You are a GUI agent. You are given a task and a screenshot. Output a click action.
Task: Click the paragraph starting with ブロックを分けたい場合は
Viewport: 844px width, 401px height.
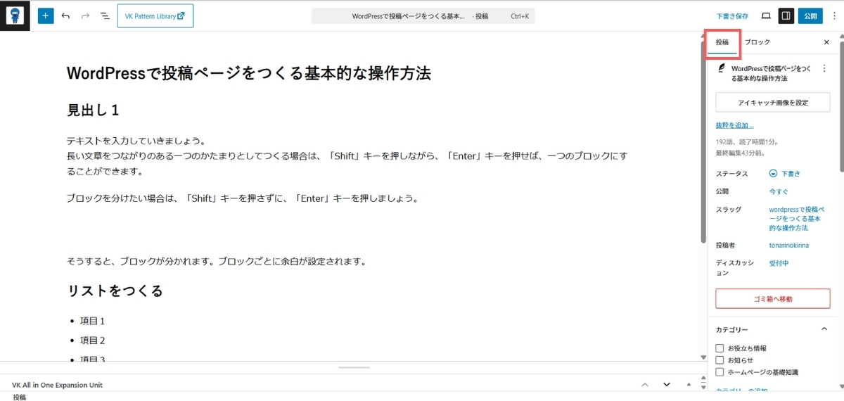pyautogui.click(x=243, y=198)
